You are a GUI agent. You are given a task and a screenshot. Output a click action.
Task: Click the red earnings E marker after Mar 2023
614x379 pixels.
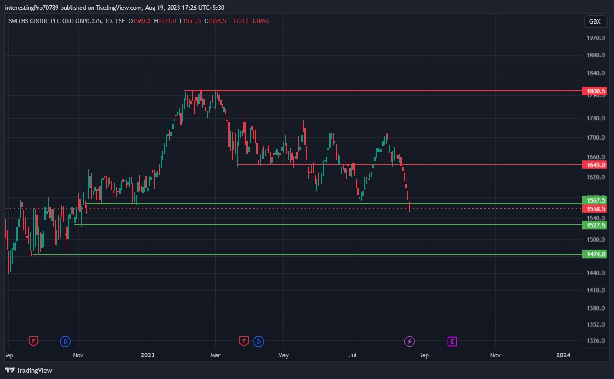[x=244, y=341]
